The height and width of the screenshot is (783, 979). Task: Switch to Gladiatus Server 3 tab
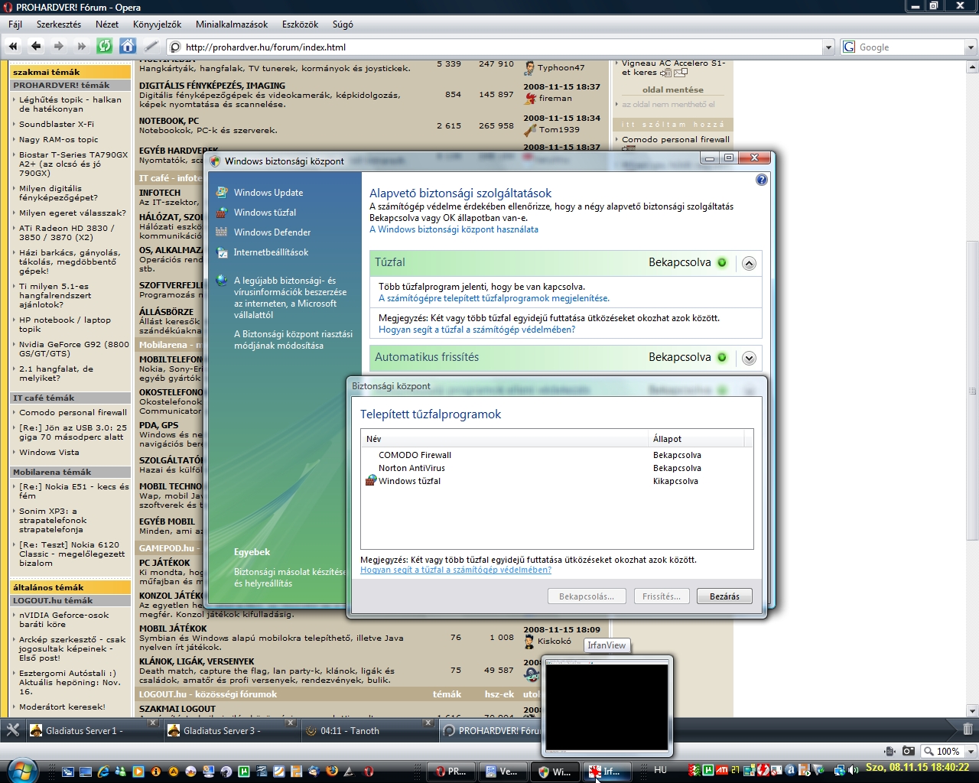(231, 730)
